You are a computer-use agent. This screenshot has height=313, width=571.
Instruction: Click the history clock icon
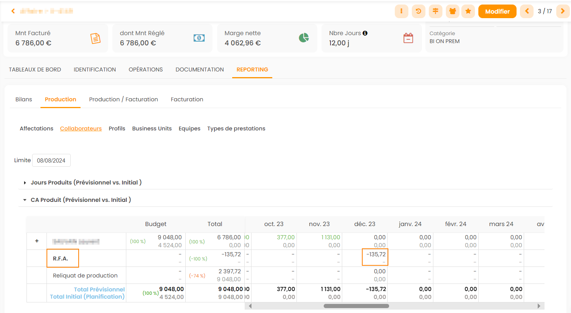coord(418,11)
